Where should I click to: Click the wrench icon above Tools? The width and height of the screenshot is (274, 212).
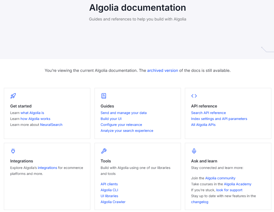tap(103, 151)
